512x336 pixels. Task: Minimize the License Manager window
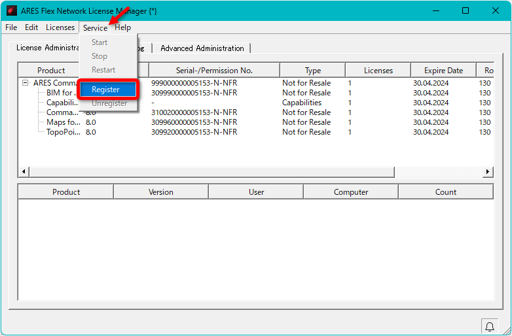436,10
